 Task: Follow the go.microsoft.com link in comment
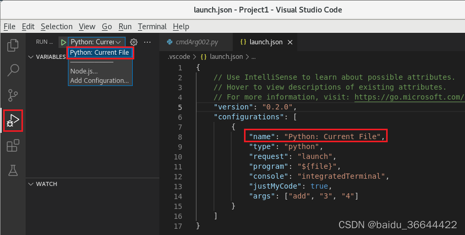click(410, 97)
